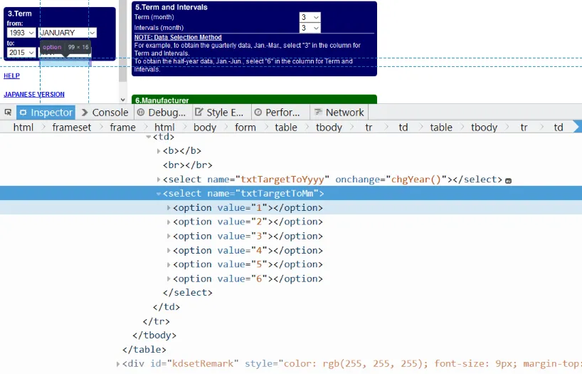Expand option value="6" node
582x374 pixels.
pos(169,279)
